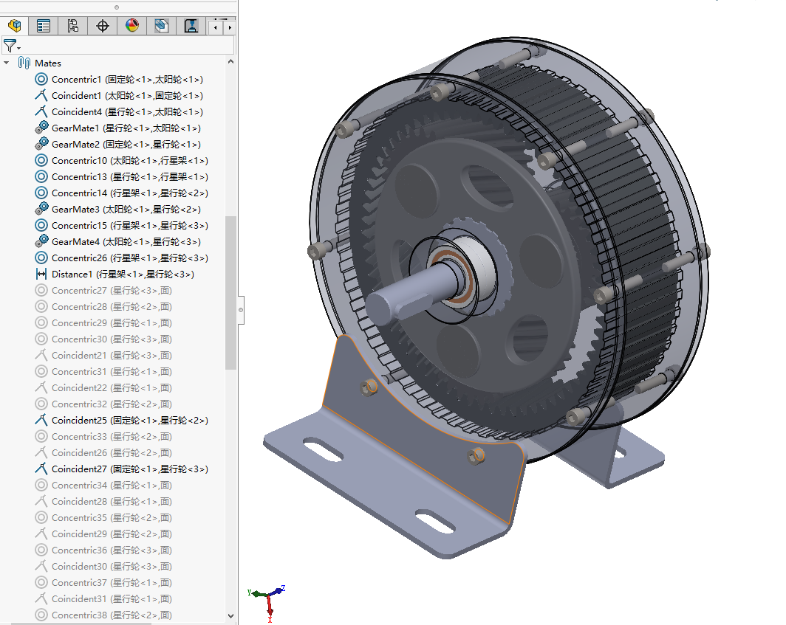786x625 pixels.
Task: Click the split handle above manager tabs
Action: tap(116, 7)
